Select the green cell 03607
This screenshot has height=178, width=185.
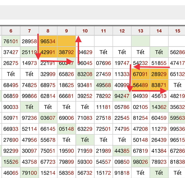tap(48, 118)
